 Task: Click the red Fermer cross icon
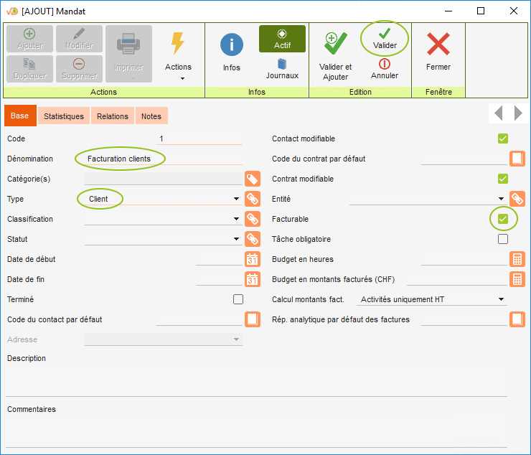438,45
